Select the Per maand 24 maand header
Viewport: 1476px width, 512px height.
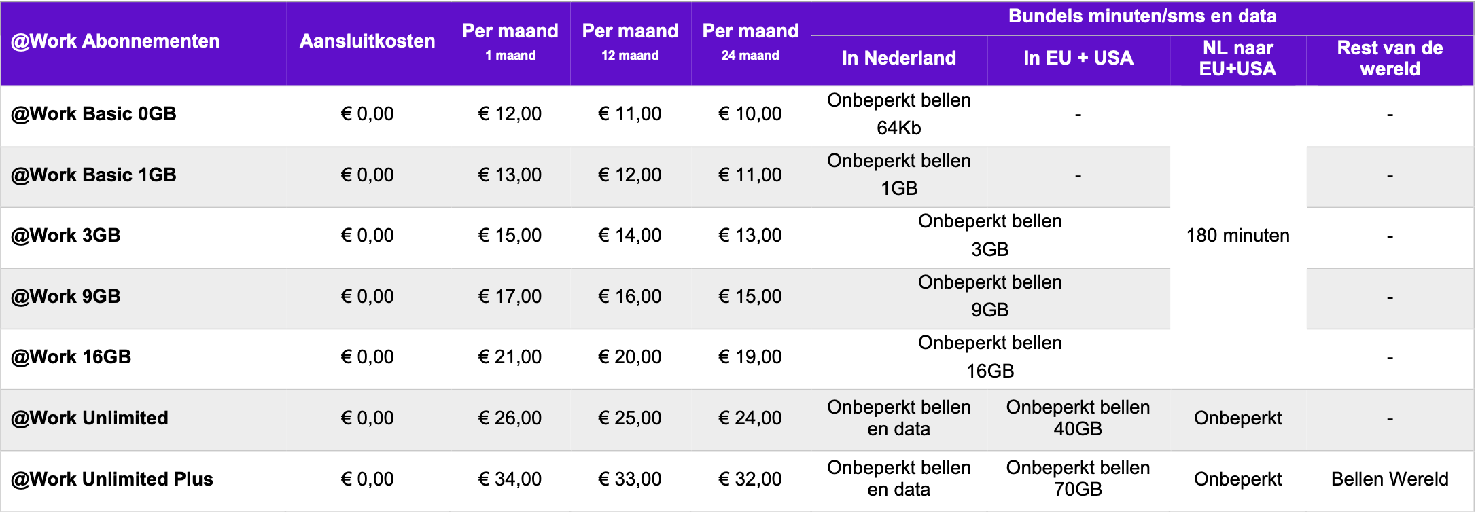(750, 41)
